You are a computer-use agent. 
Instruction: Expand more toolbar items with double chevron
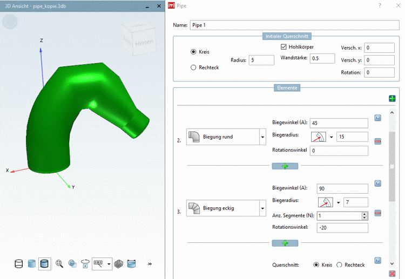pyautogui.click(x=150, y=264)
